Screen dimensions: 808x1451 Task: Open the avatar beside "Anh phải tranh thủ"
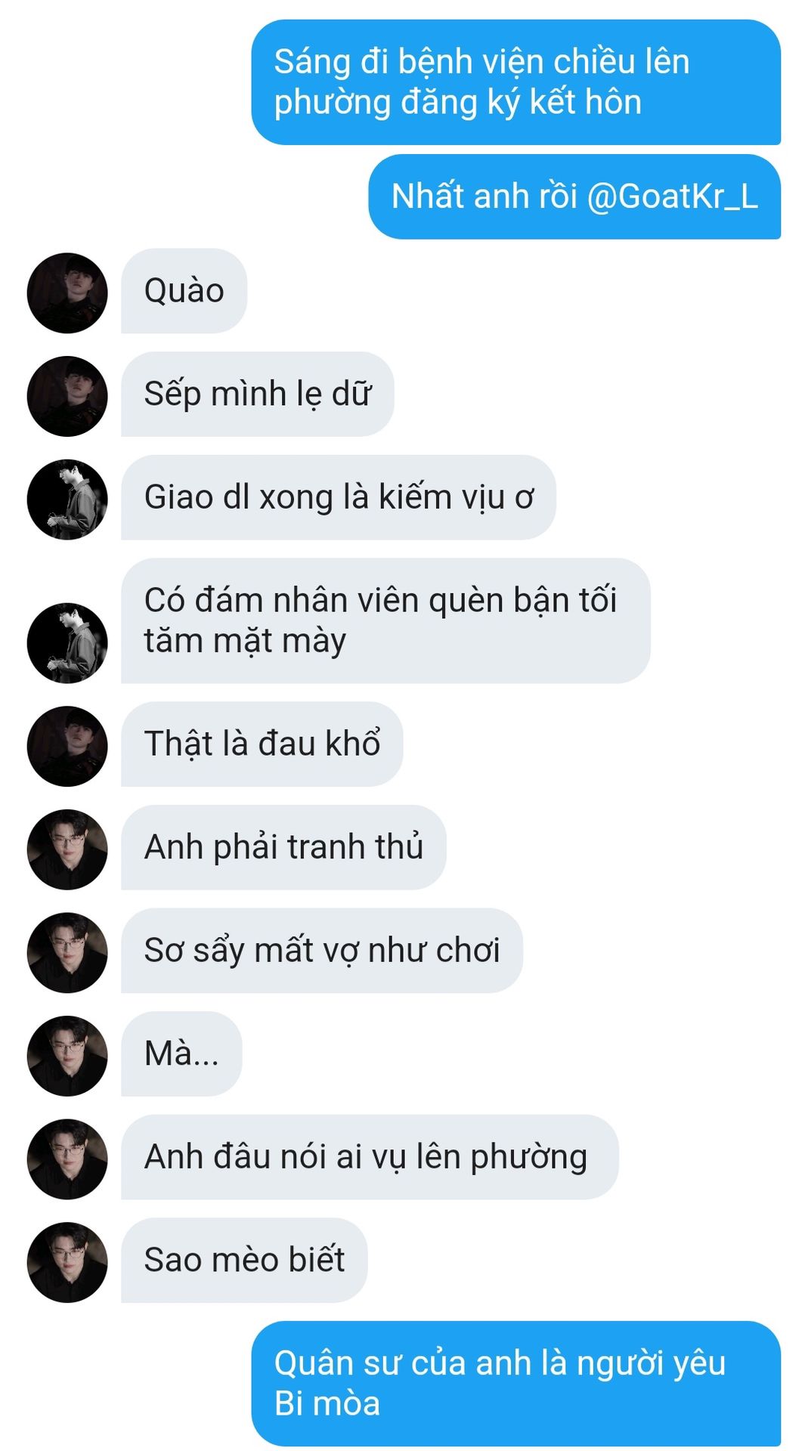pyautogui.click(x=67, y=849)
